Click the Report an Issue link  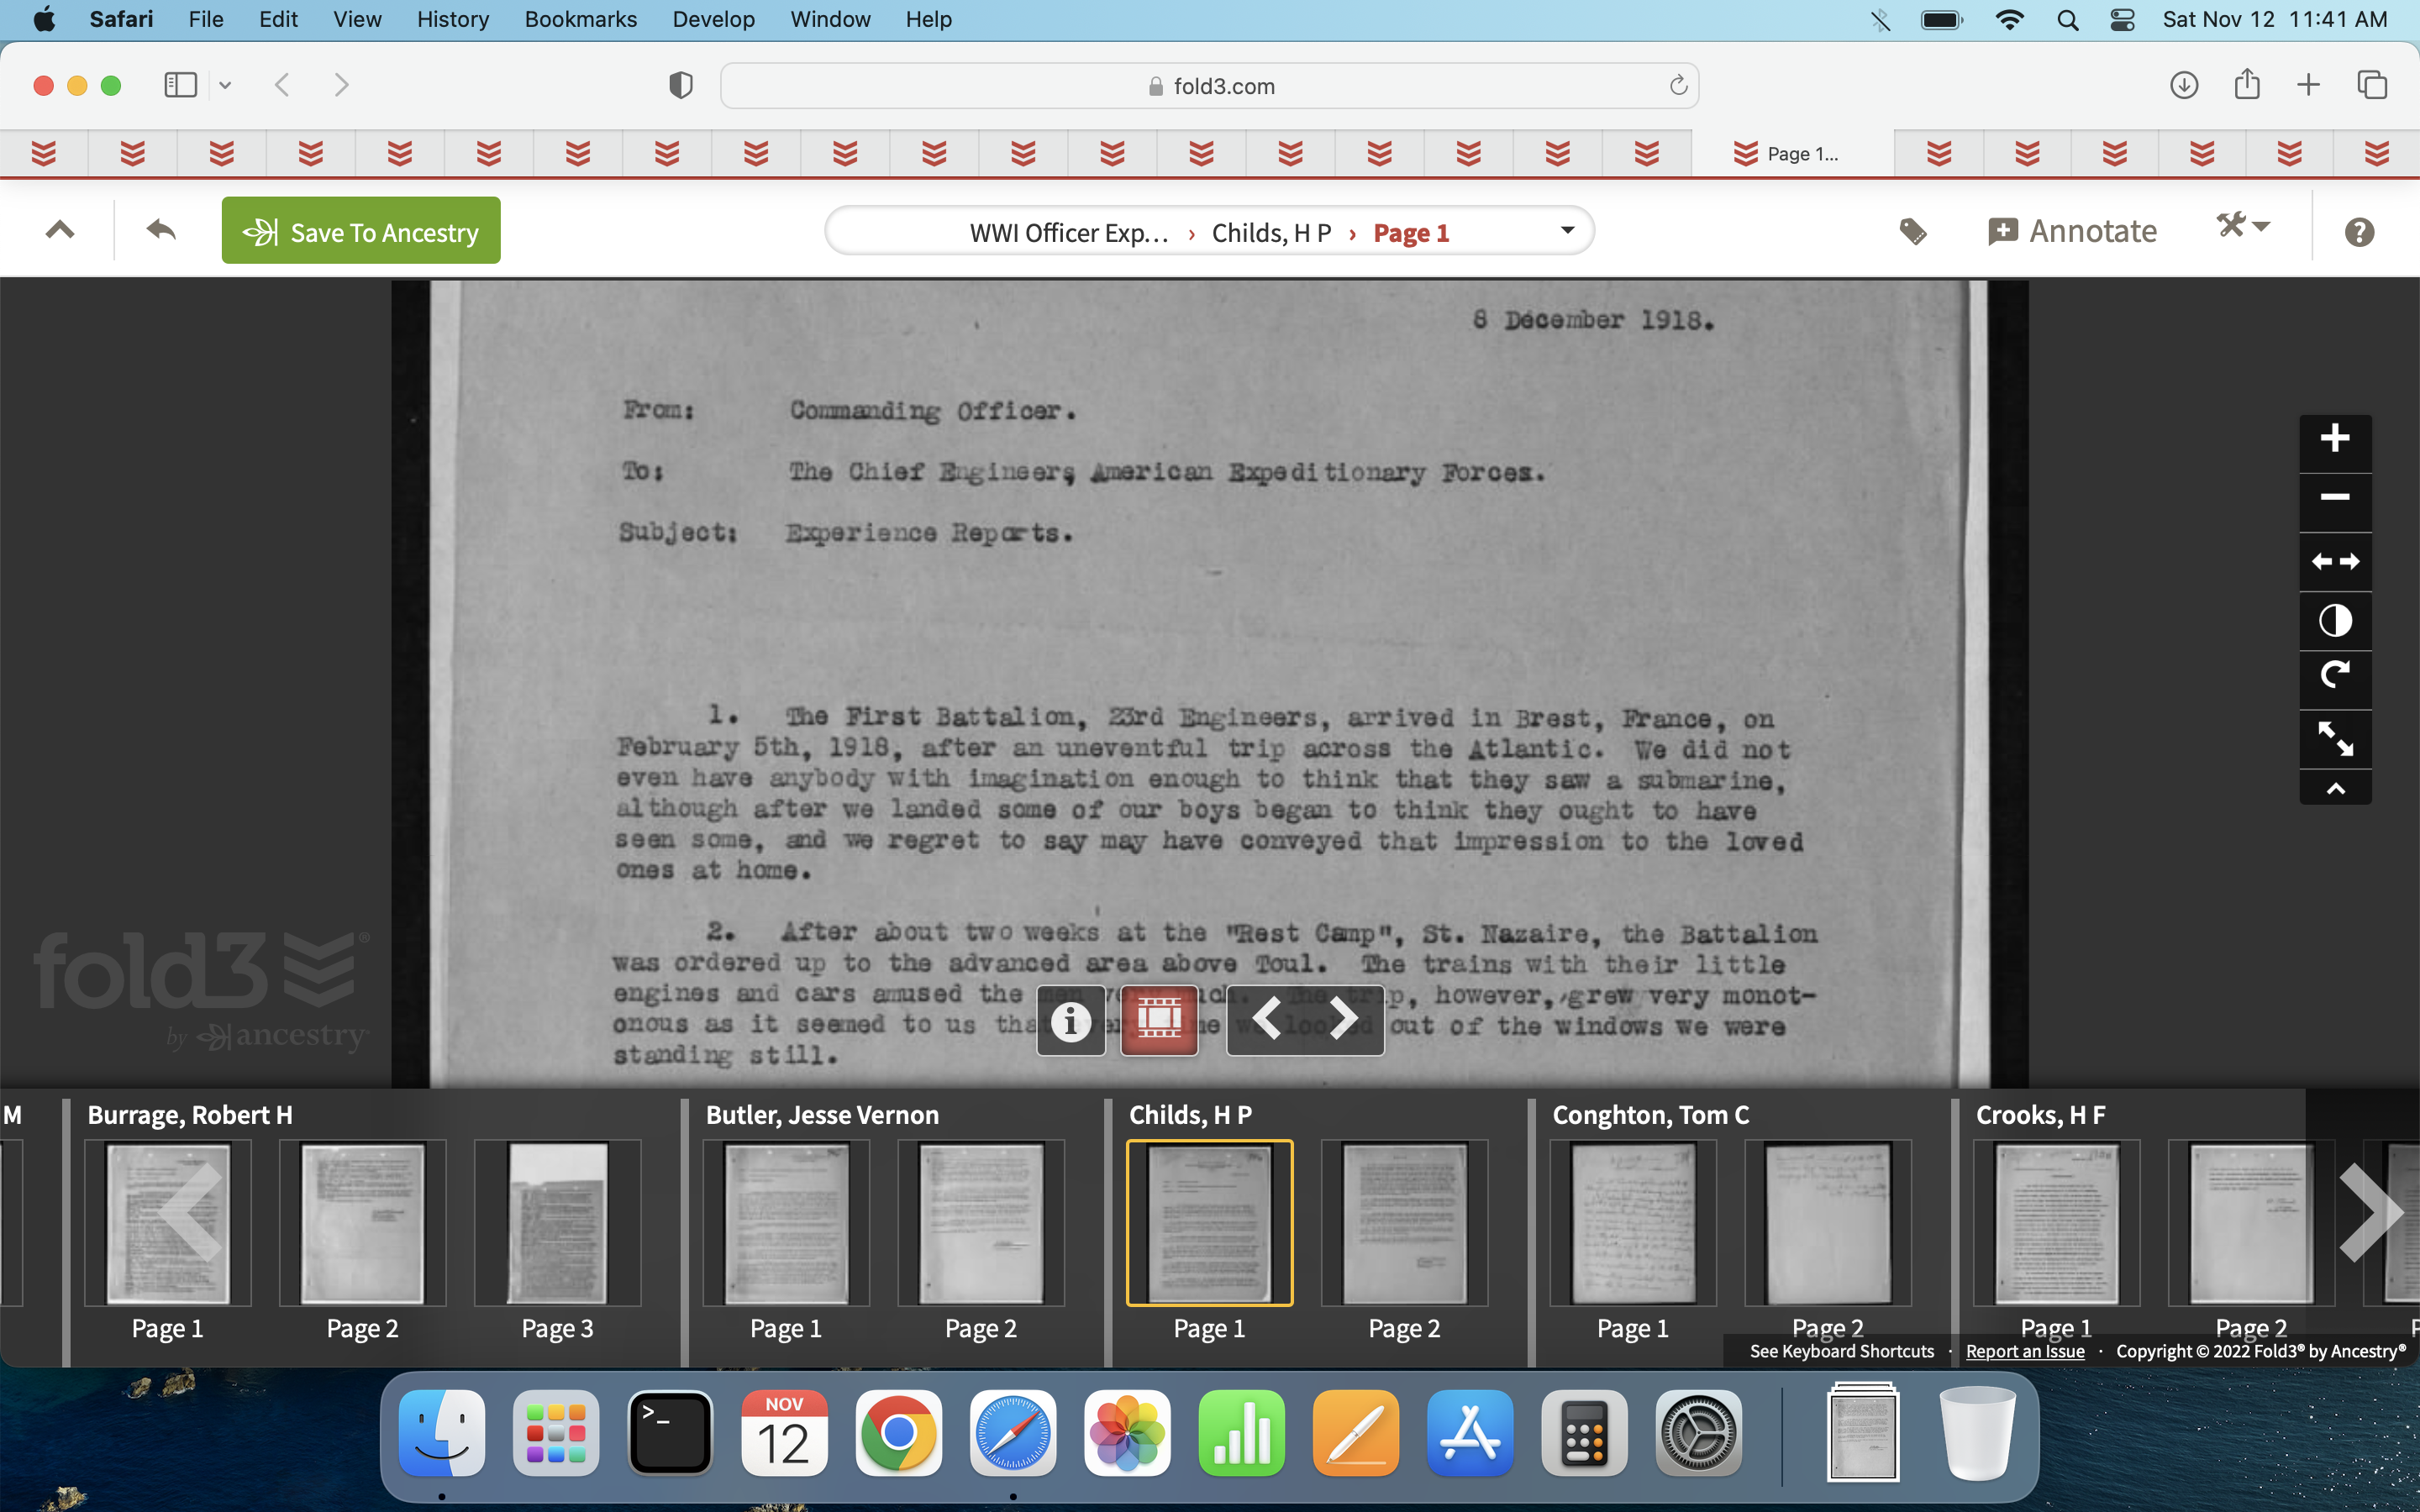click(x=2024, y=1351)
